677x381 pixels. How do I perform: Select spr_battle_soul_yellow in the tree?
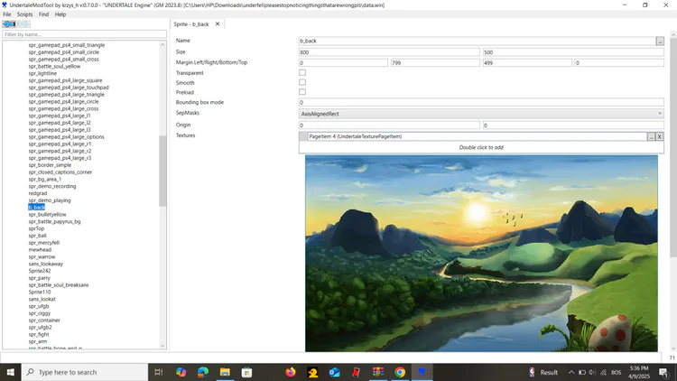(x=54, y=66)
